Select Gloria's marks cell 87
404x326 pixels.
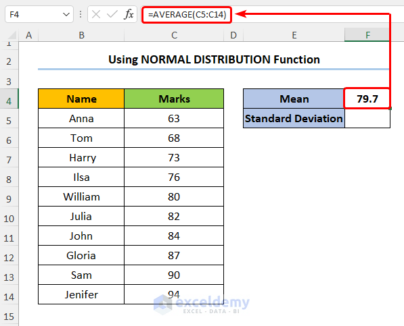coord(174,255)
